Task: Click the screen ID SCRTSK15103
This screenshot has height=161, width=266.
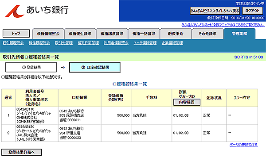Action: point(249,57)
